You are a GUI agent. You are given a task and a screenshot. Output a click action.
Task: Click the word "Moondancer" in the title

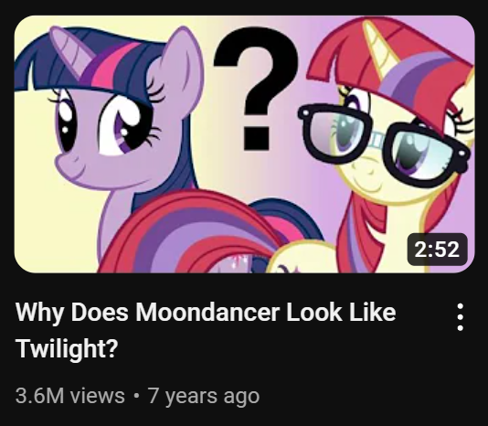(x=207, y=312)
